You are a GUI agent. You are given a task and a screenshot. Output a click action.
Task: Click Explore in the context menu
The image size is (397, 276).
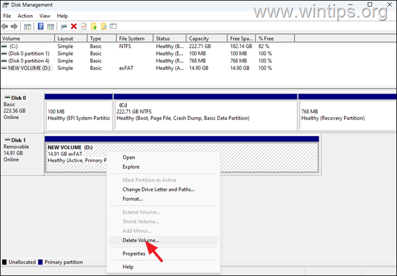tap(131, 167)
